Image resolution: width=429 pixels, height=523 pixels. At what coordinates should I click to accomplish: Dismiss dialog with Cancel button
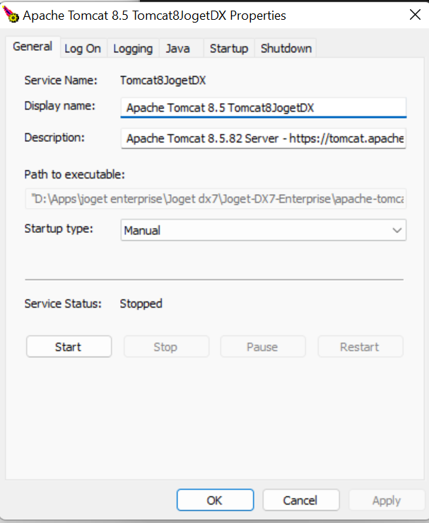300,500
